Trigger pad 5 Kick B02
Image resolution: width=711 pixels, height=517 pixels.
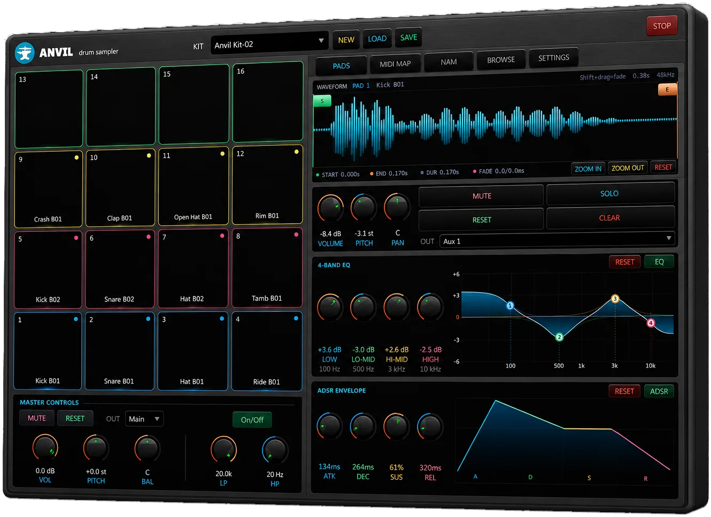coord(48,270)
